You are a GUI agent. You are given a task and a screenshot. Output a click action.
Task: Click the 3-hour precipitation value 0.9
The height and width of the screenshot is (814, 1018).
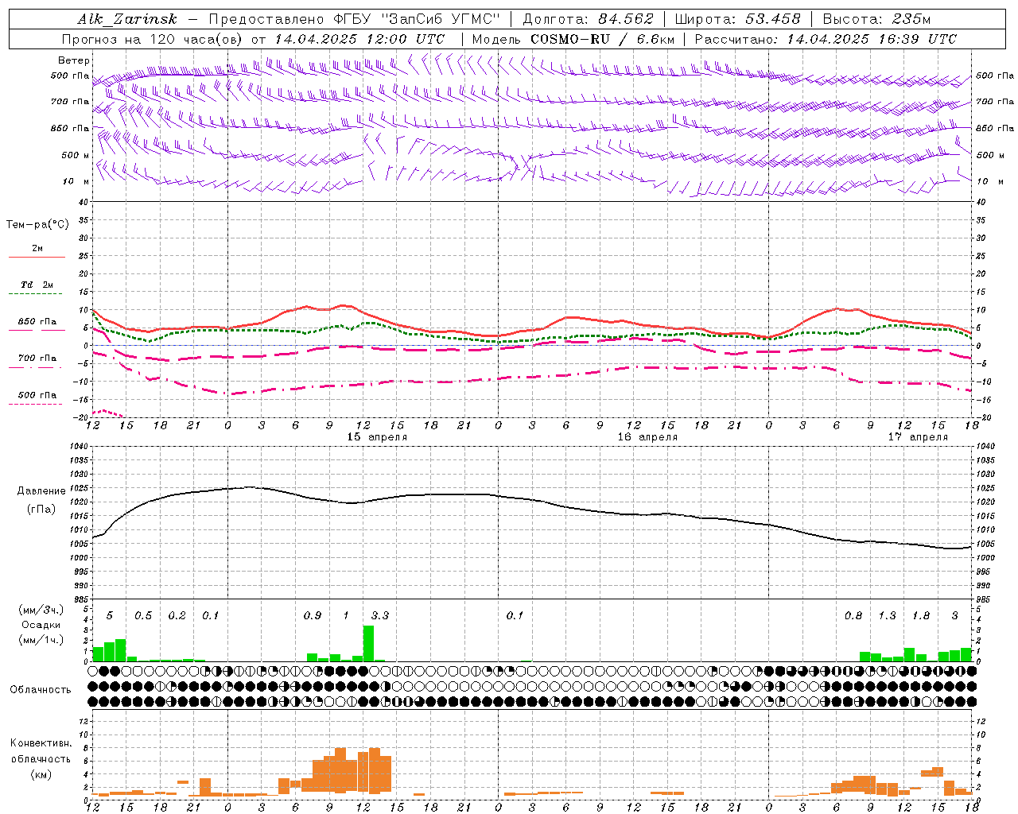[x=313, y=615]
